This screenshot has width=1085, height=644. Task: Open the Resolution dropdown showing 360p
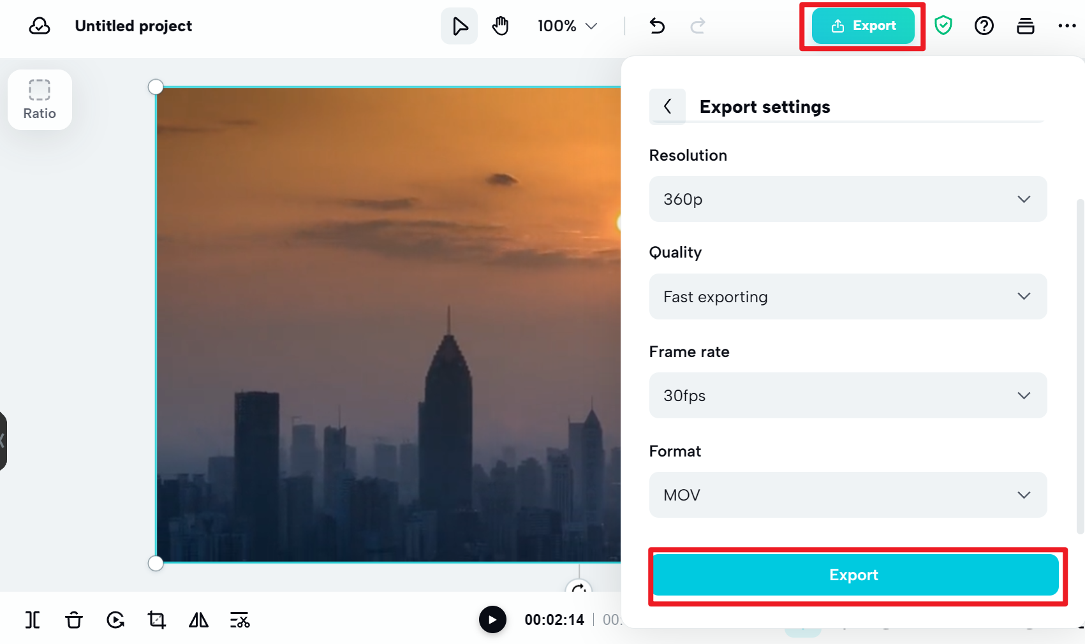tap(847, 199)
